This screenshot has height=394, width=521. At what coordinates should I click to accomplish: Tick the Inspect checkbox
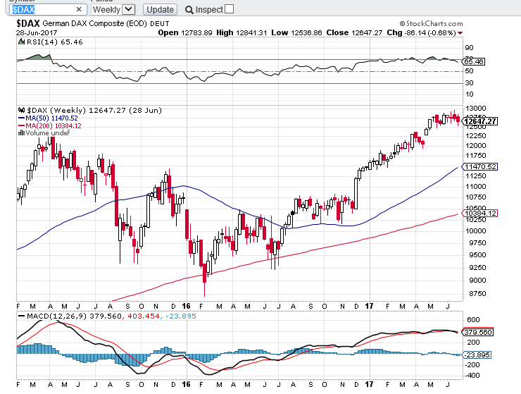pos(229,9)
